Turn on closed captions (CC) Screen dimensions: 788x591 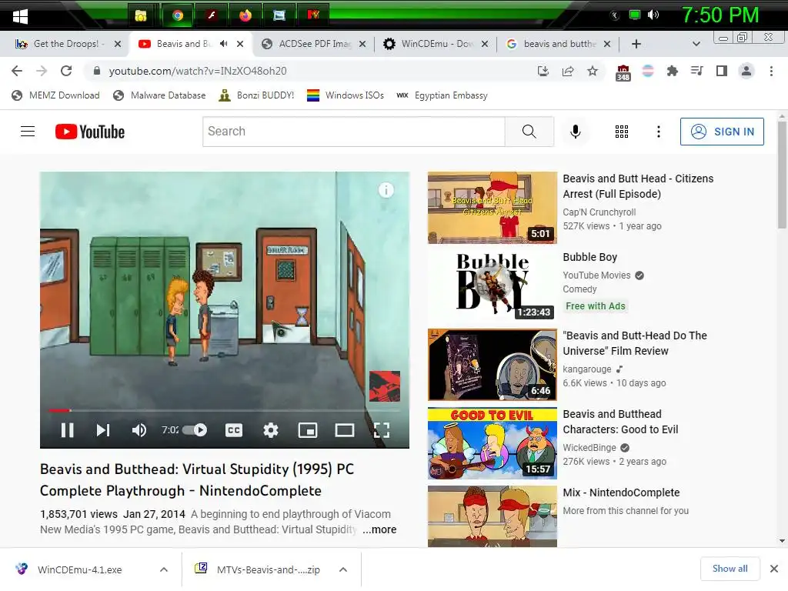point(234,430)
